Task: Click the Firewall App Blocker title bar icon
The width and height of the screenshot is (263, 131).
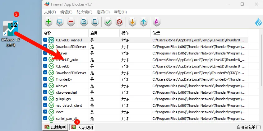Action: (47, 4)
